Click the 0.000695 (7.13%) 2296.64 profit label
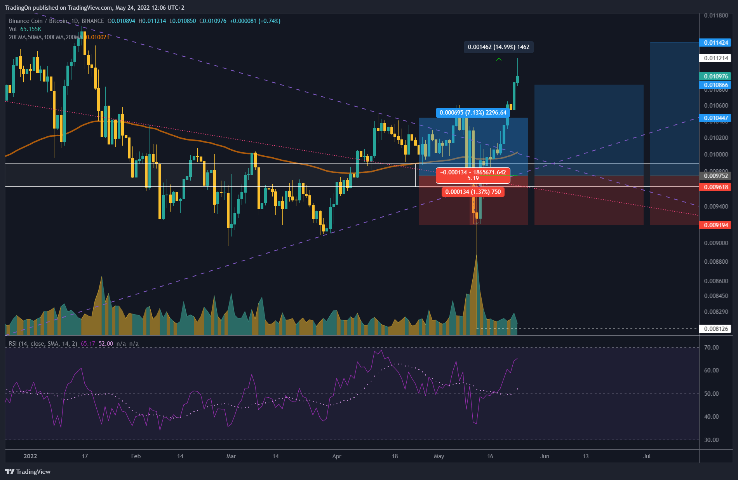 tap(473, 113)
